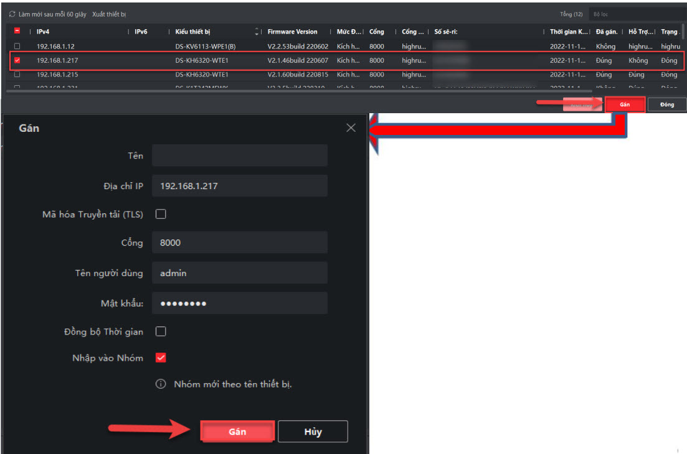Click the Firmware Version column header
This screenshot has width=687, height=454.
[292, 32]
